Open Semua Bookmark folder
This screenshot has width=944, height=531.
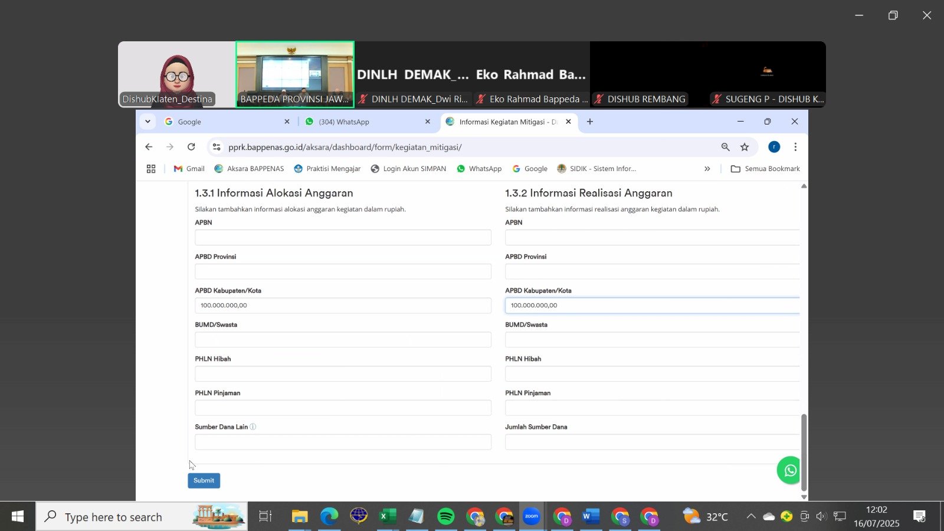[765, 169]
